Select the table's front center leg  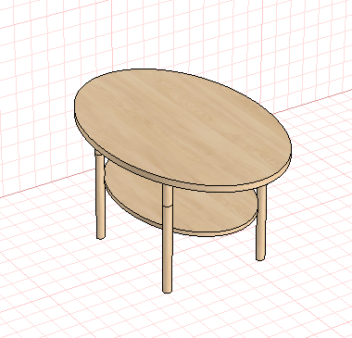[x=167, y=239]
